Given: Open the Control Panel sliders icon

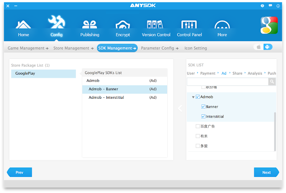Looking at the screenshot, I should click(189, 25).
